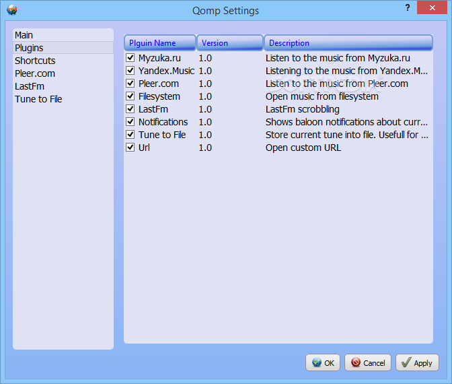
Task: Disable the Pleer.com plugin checkbox
Action: [x=130, y=84]
